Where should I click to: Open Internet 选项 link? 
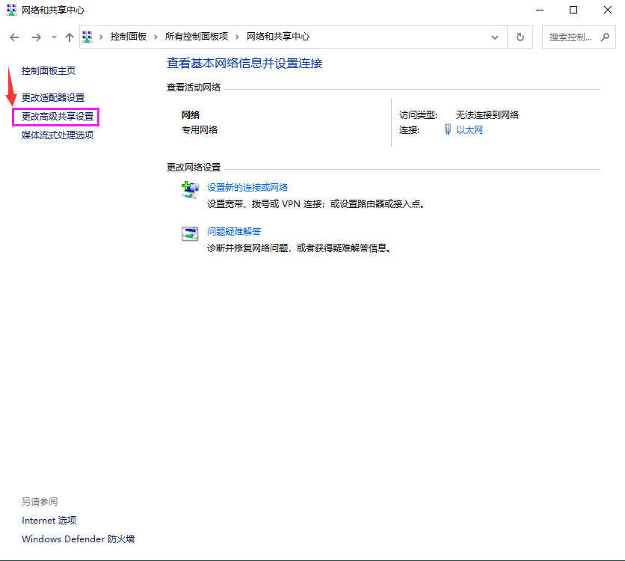tap(49, 521)
